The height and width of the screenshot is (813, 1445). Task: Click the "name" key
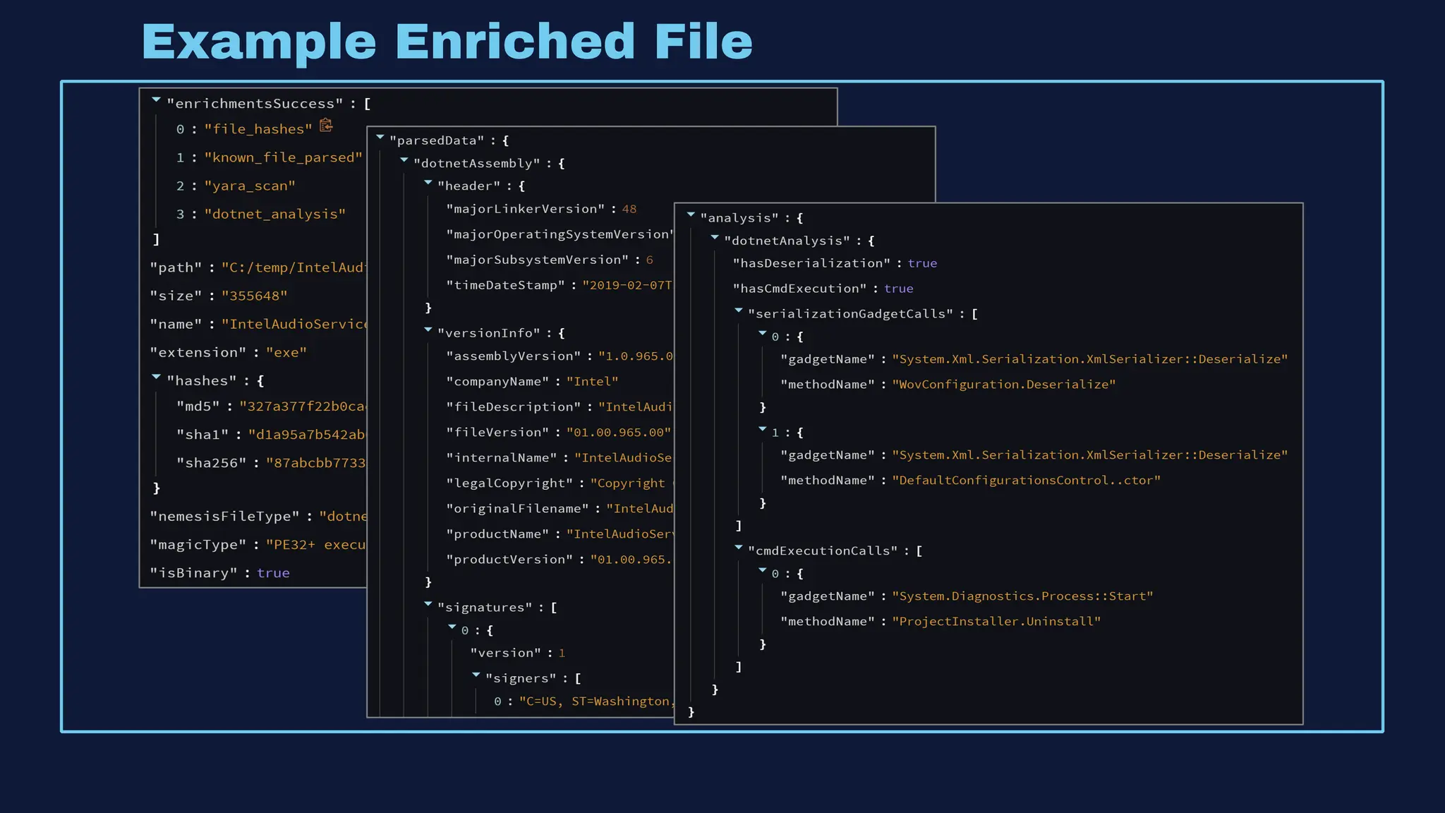176,324
